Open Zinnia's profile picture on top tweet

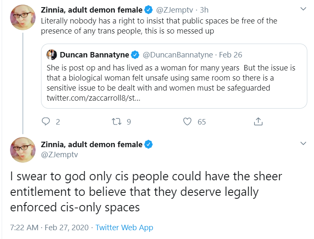23,18
